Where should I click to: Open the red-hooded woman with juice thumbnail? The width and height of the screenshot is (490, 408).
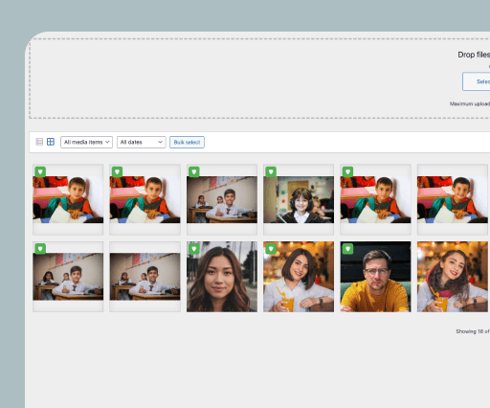[x=453, y=277]
